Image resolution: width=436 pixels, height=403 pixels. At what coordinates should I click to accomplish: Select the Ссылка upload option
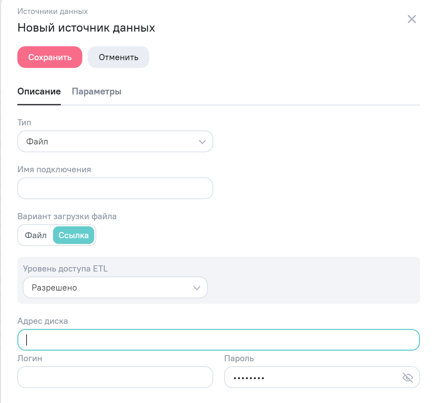tap(73, 235)
